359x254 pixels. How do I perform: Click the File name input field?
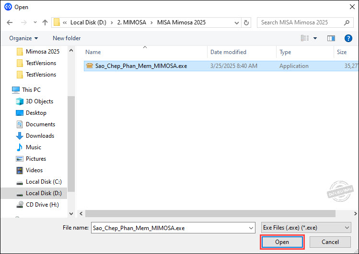click(x=173, y=228)
